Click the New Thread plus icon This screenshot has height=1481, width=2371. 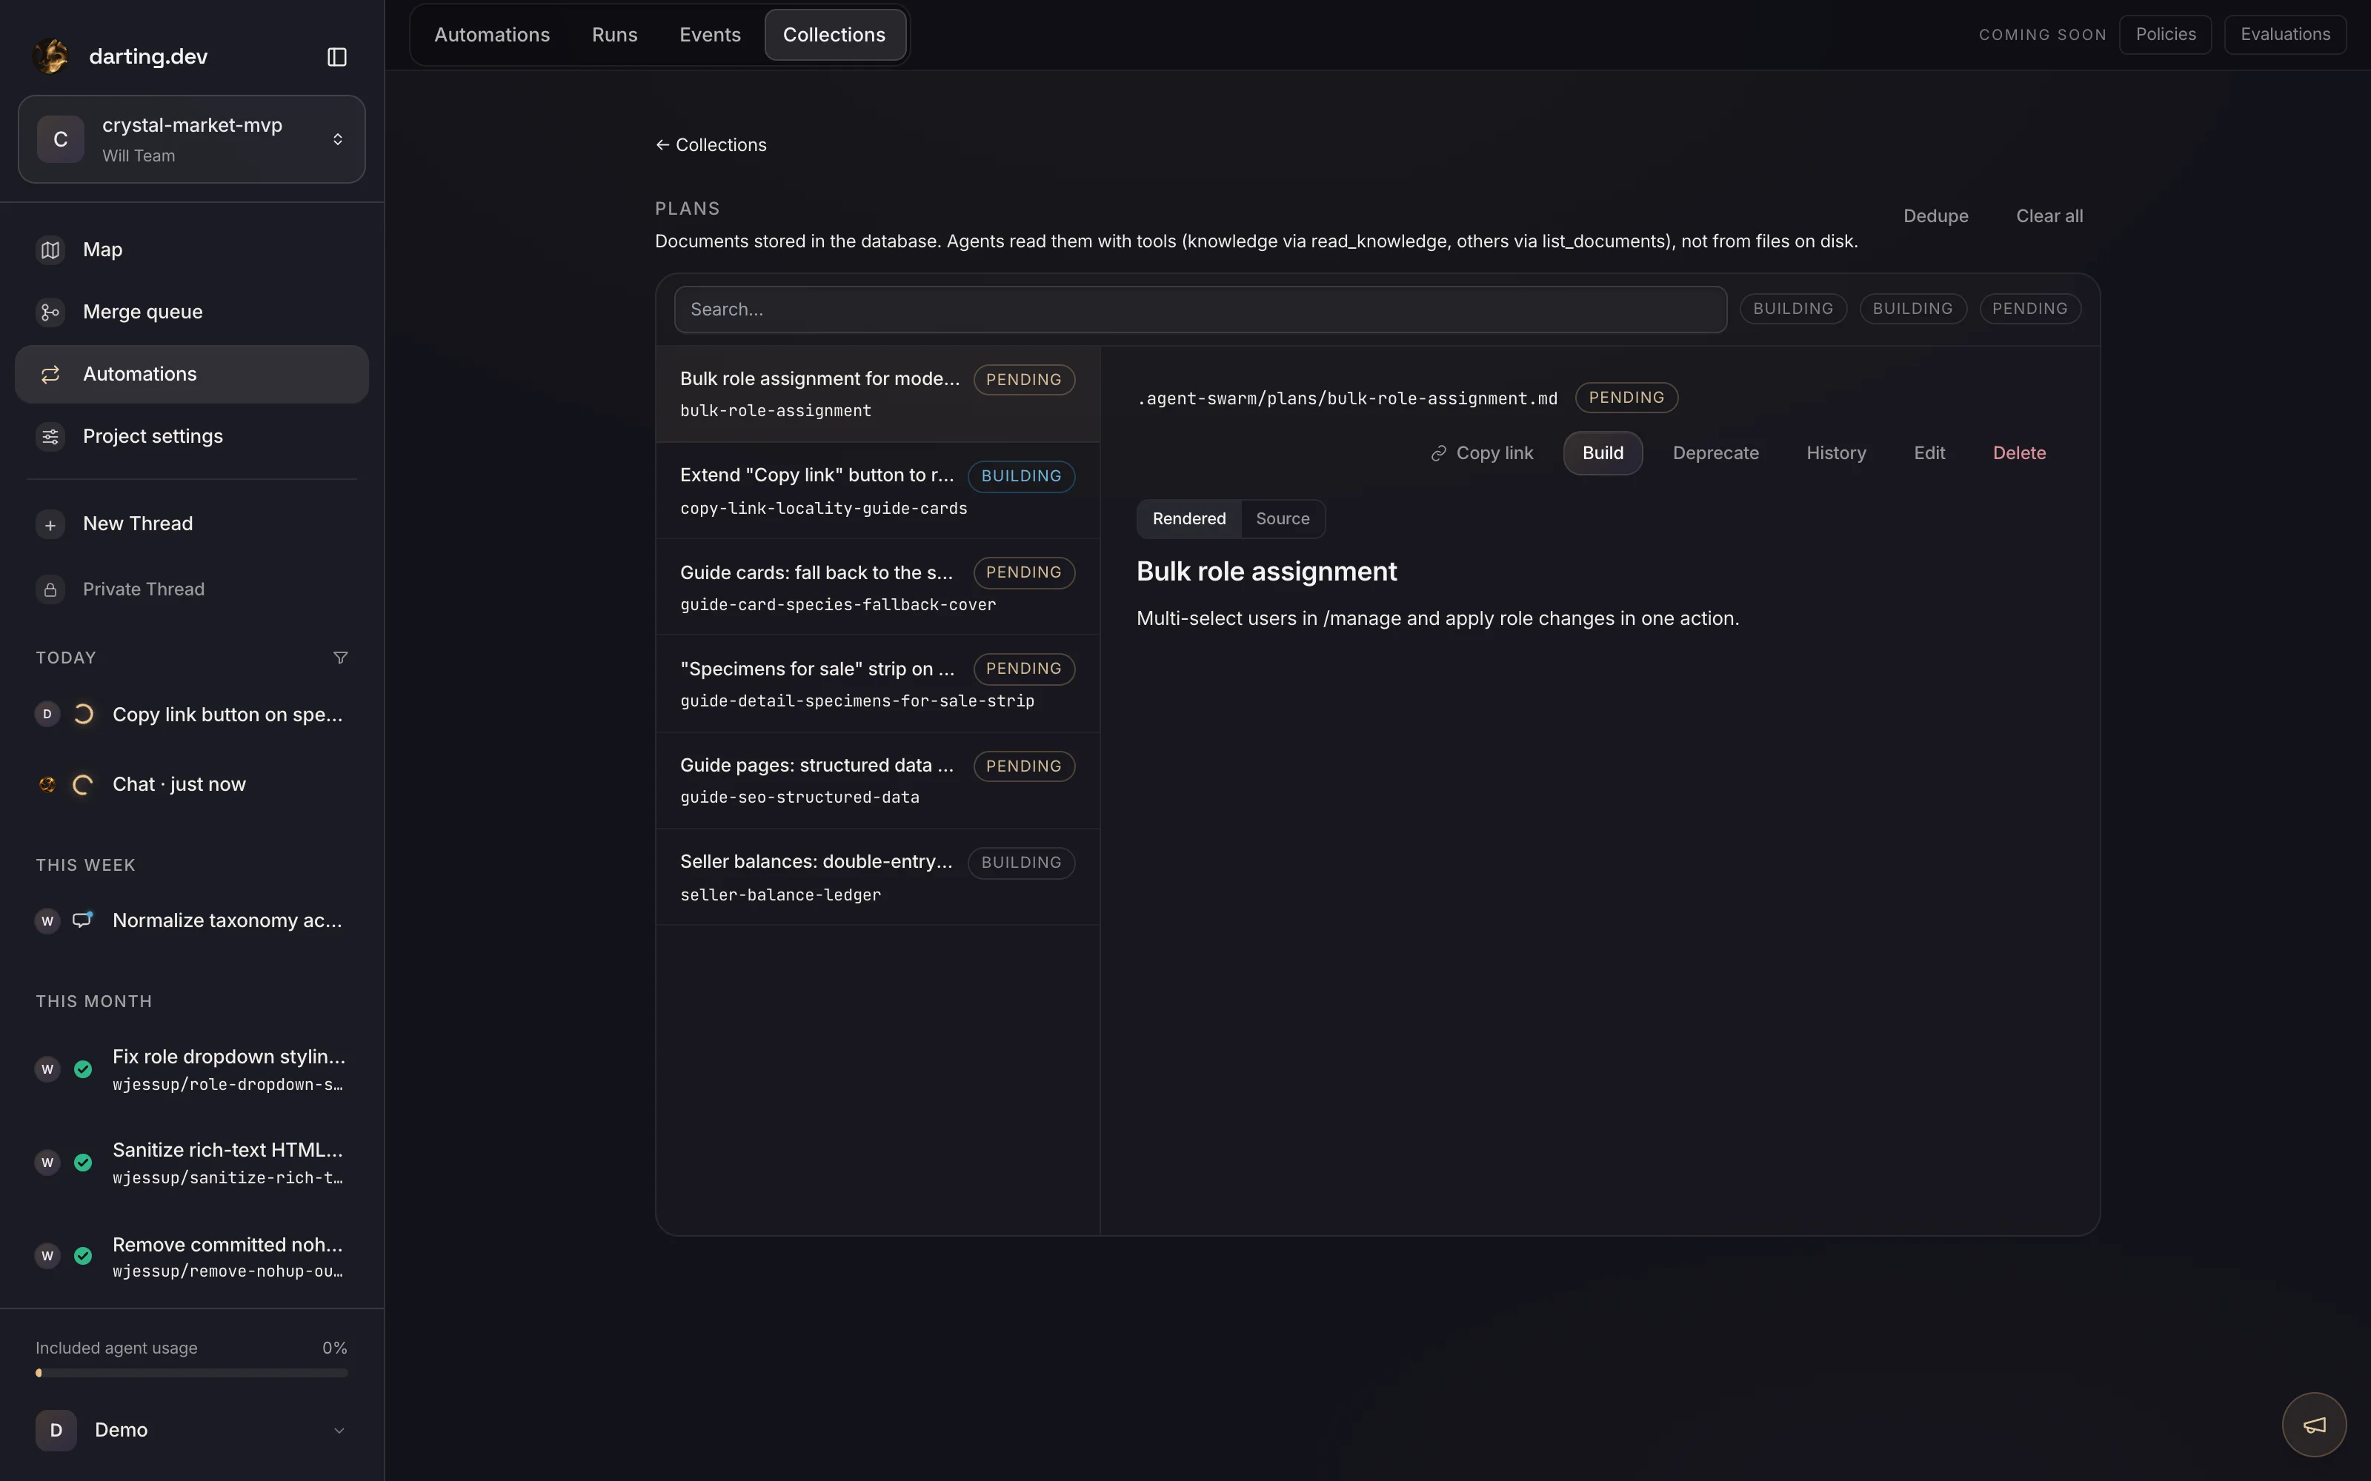[50, 524]
